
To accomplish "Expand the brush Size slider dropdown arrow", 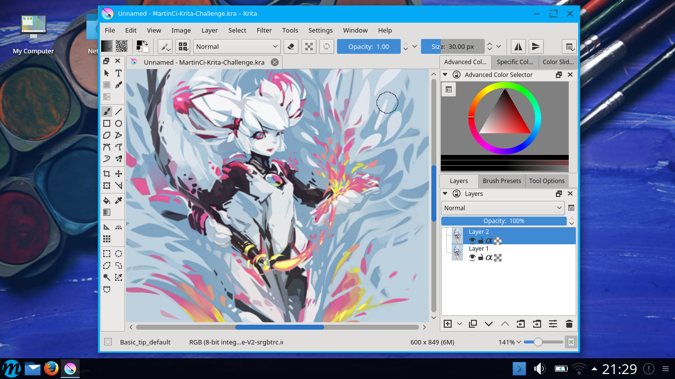I will (499, 46).
